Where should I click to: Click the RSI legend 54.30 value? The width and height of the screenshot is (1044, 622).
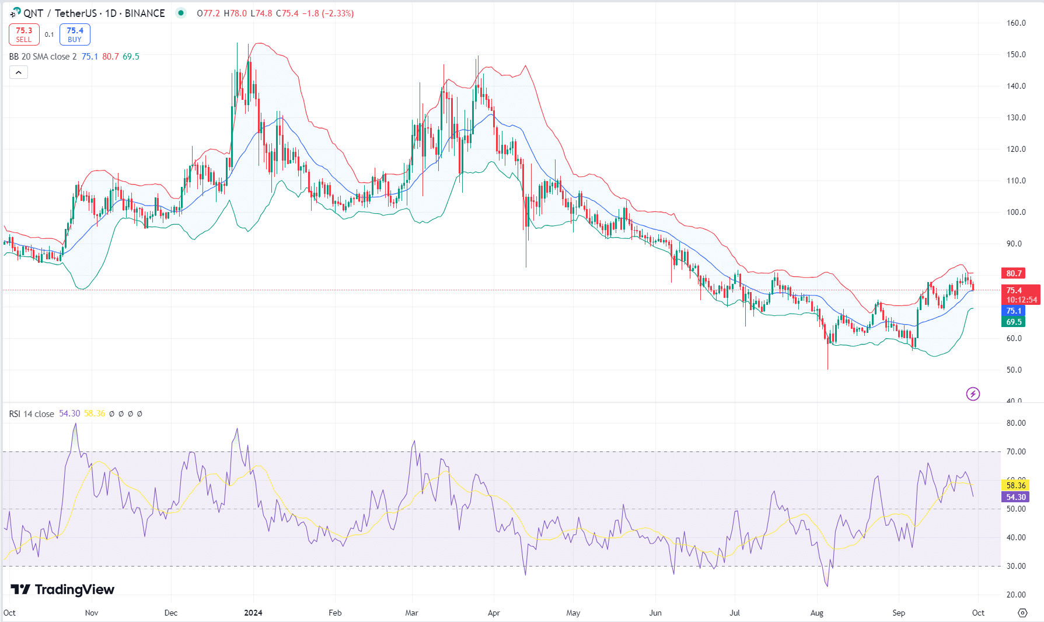point(69,413)
